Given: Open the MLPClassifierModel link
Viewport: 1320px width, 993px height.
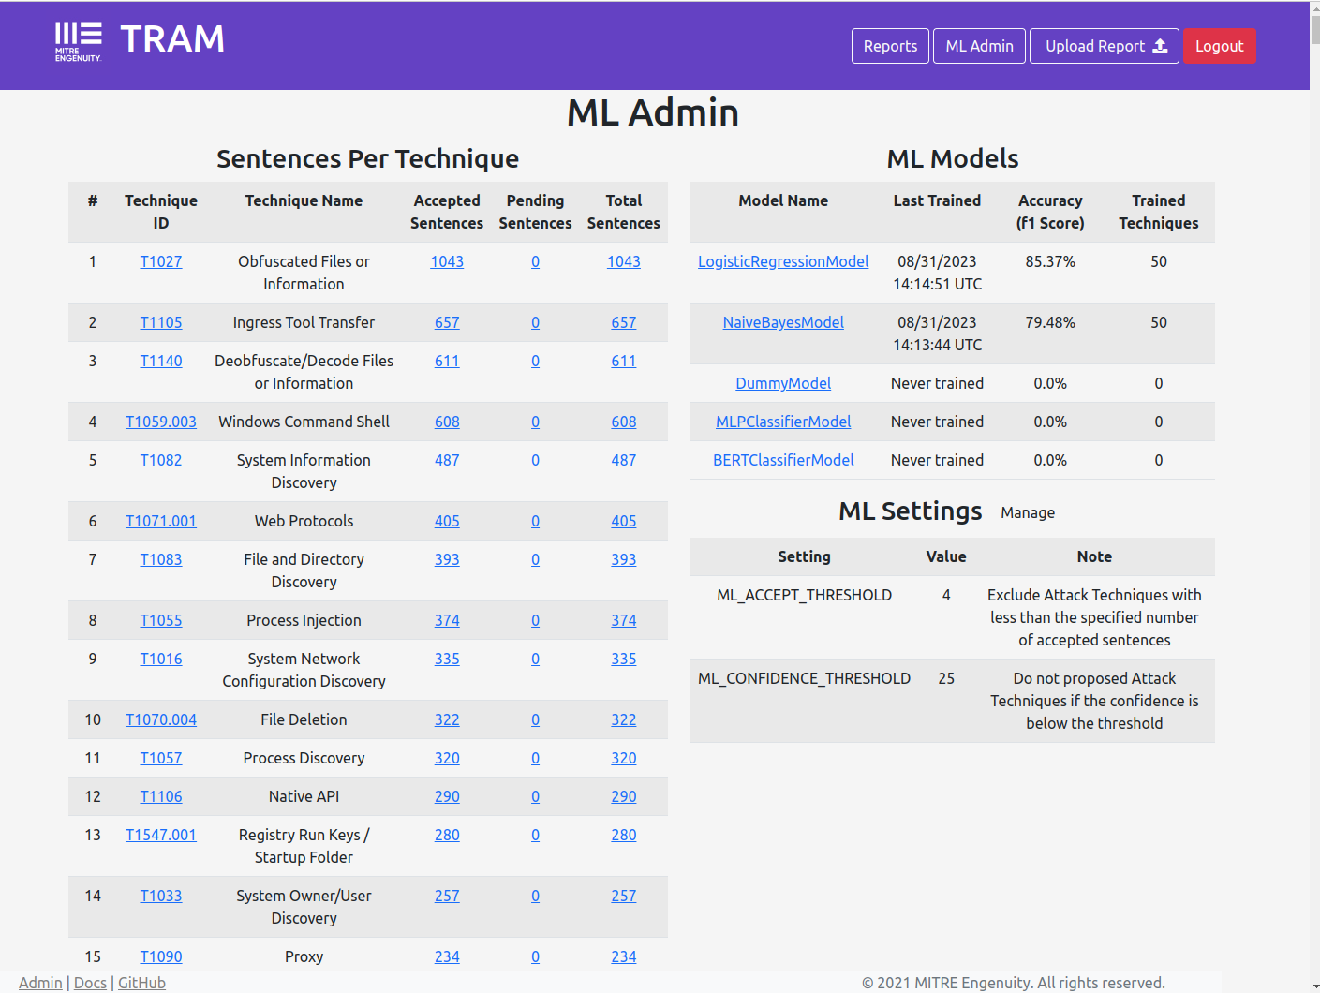Looking at the screenshot, I should pos(783,422).
